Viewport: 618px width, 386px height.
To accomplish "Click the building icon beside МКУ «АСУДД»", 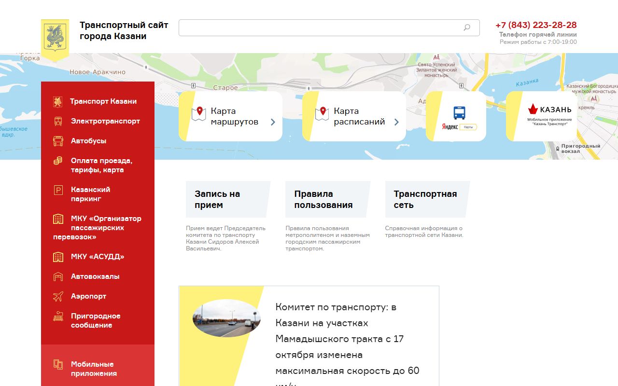I will tap(58, 257).
